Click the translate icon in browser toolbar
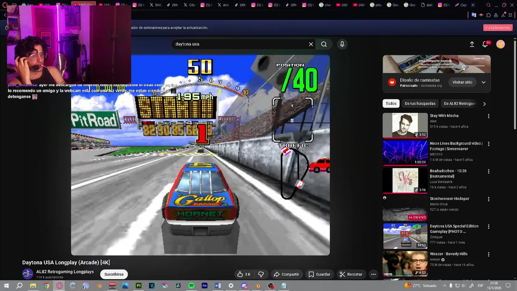517x291 pixels. click(474, 15)
